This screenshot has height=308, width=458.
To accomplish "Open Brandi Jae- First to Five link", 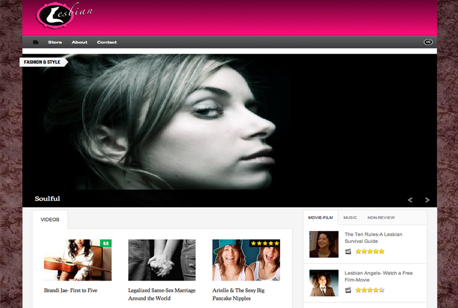I will [70, 290].
